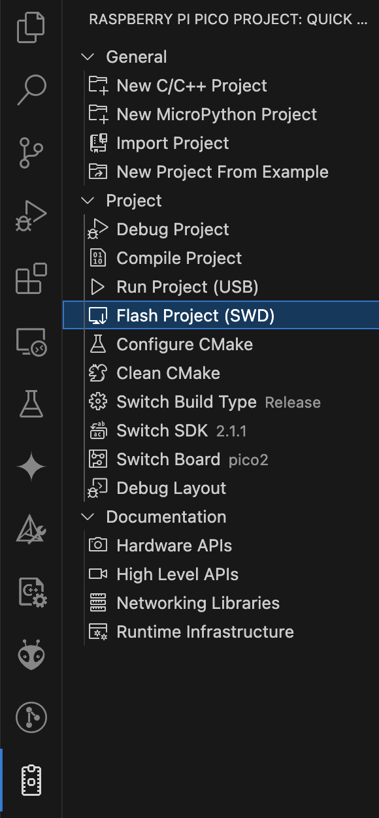Open the CMake tools activity icon
379x818 pixels.
coord(31,530)
